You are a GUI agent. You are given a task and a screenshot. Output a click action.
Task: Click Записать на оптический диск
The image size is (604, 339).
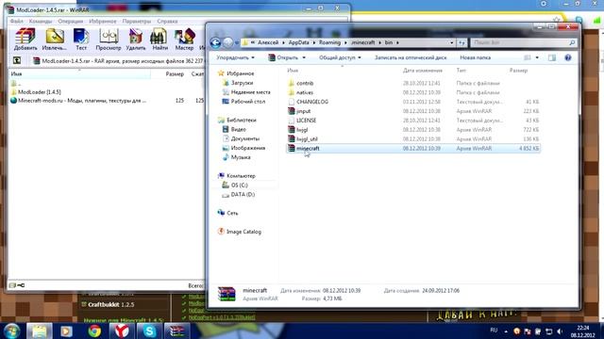(x=411, y=57)
